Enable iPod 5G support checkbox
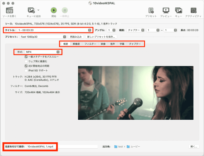204x156 pixels. click(26, 70)
